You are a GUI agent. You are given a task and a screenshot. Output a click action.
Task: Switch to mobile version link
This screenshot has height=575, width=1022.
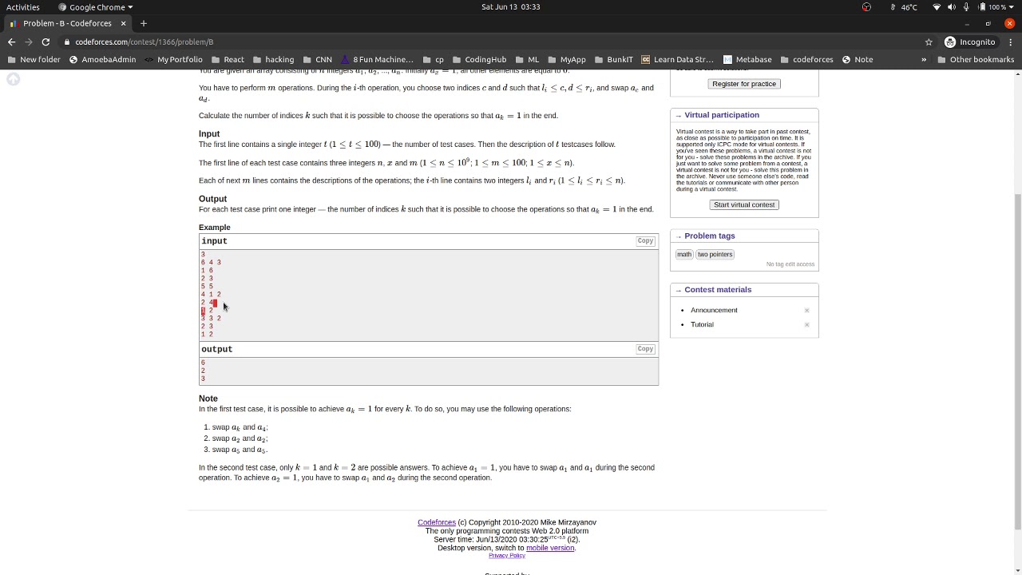[550, 548]
